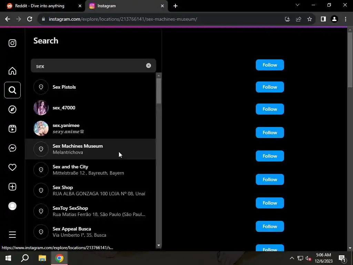
Task: Open Windows taskbar search
Action: tap(25, 258)
